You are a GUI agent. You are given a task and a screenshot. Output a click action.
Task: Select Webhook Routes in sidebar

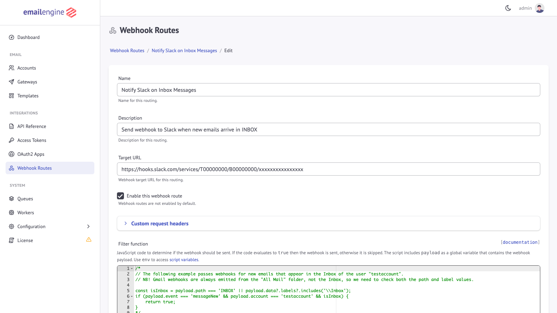50,168
